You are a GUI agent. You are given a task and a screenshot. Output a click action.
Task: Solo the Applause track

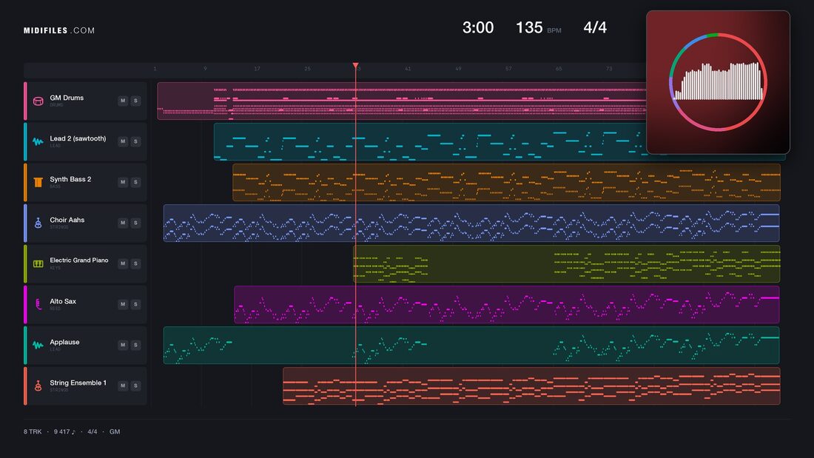click(135, 345)
